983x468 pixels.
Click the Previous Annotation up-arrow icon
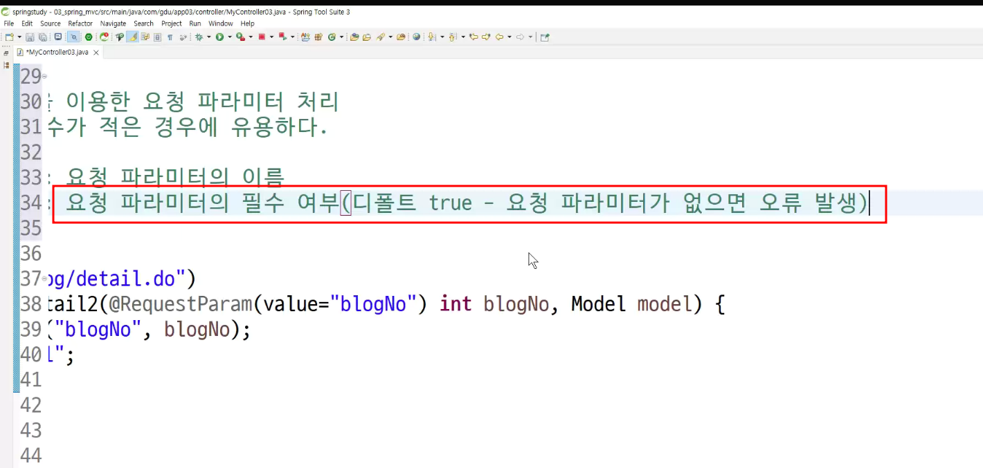tap(452, 37)
